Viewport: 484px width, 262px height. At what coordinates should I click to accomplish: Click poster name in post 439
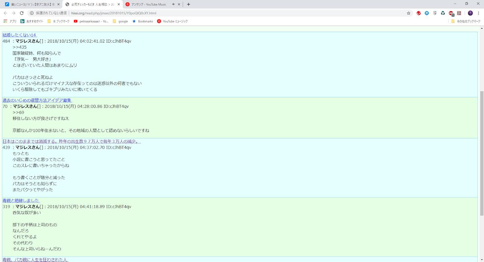pyautogui.click(x=28, y=147)
